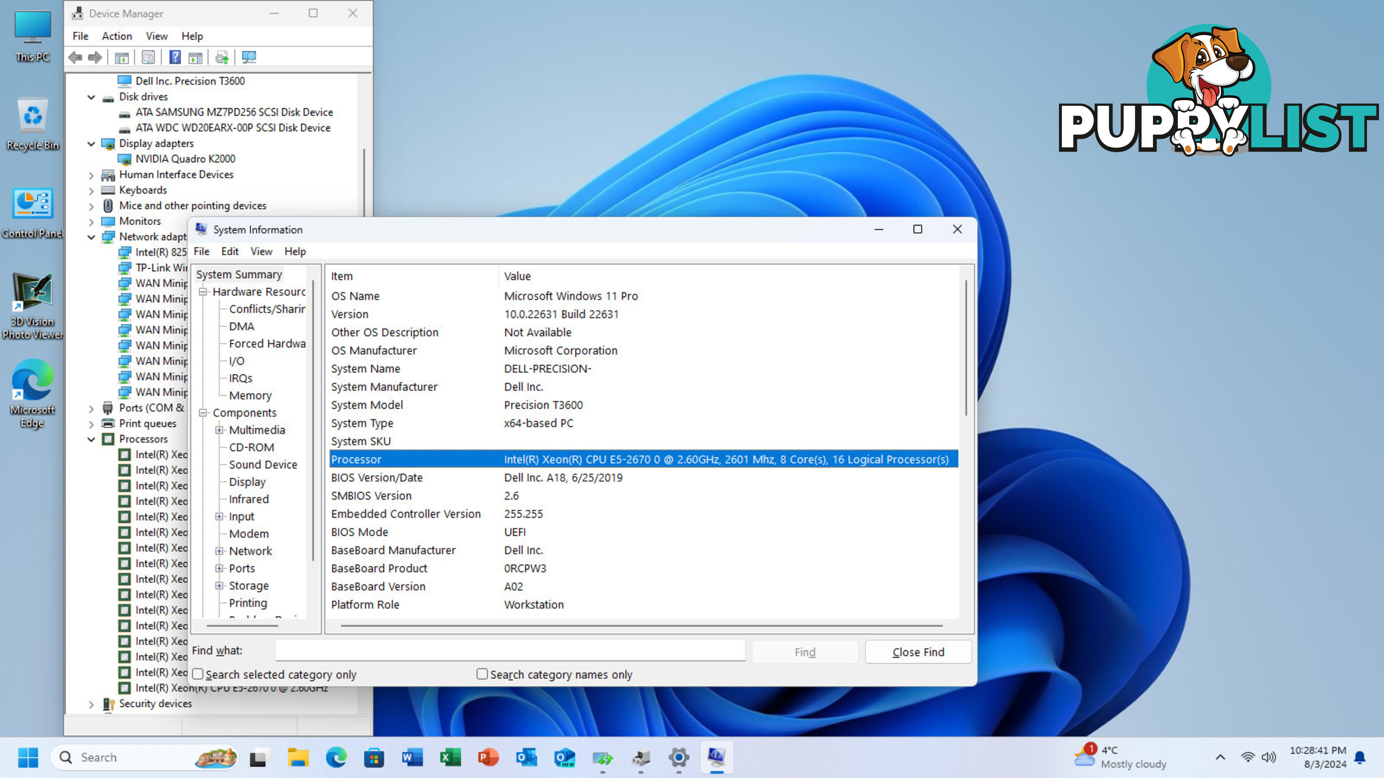Select System Summary in the tree
This screenshot has width=1384, height=778.
point(239,274)
